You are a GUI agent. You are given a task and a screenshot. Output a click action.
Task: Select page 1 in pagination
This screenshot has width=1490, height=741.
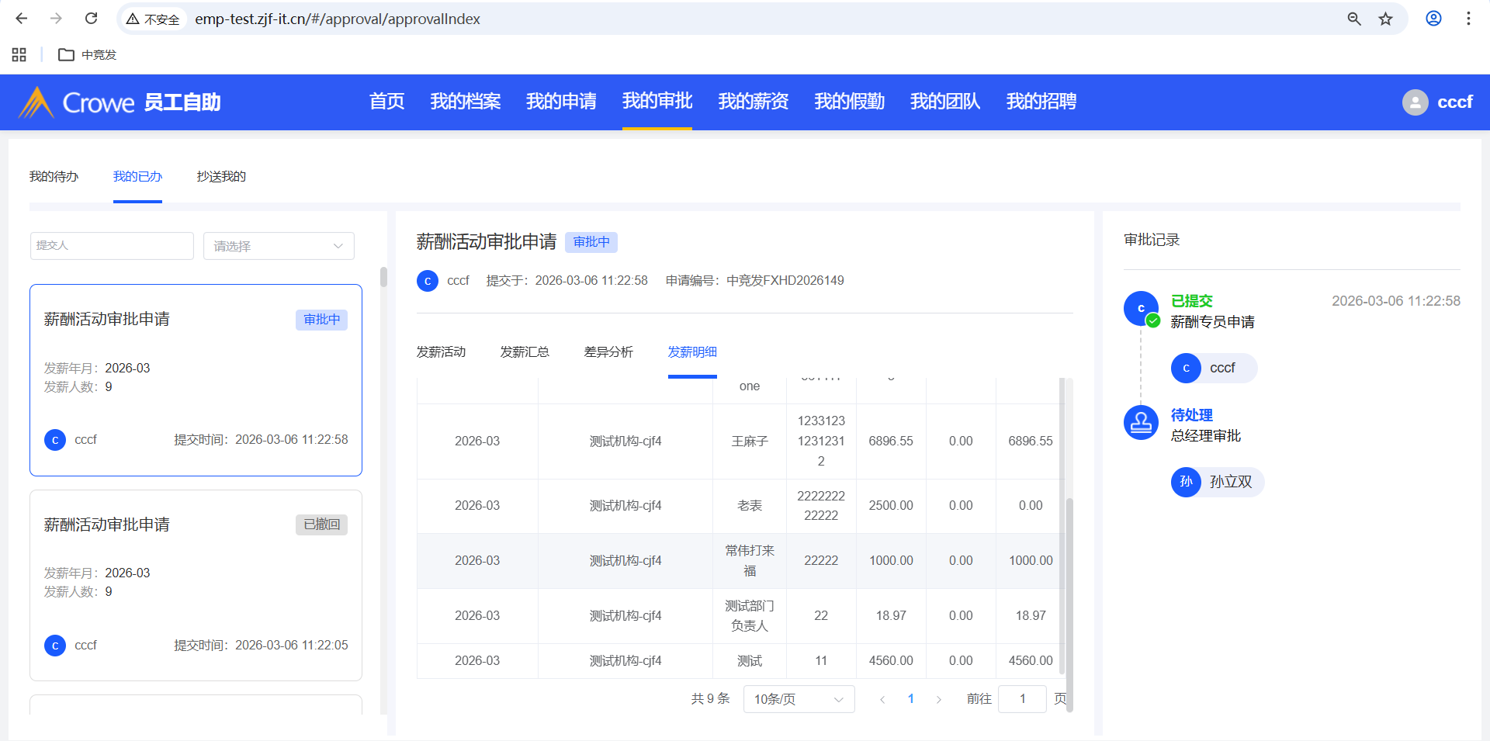[910, 699]
